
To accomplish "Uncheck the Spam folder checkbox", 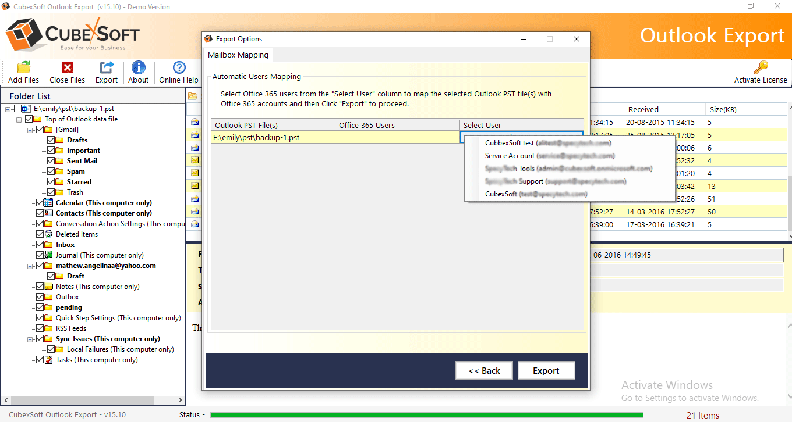I will pyautogui.click(x=51, y=171).
